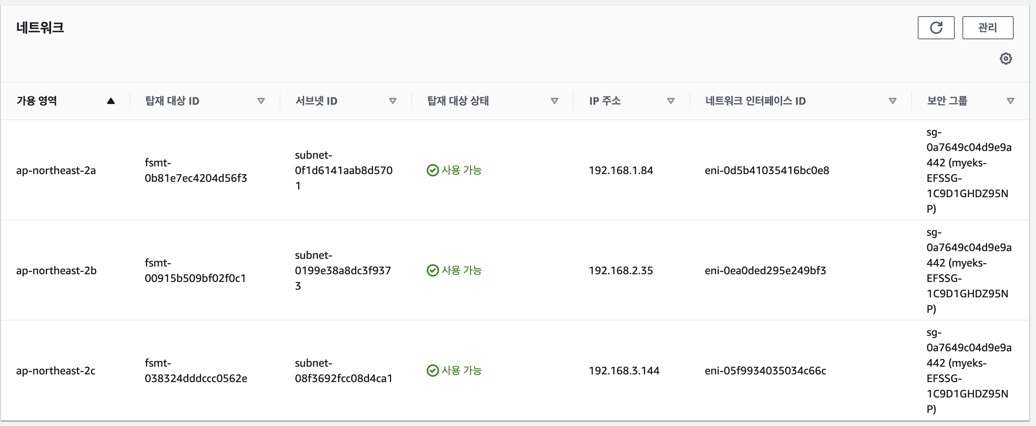Viewport: 1036px width, 426px height.
Task: Click security group in ap-northeast-2b row
Action: point(968,271)
